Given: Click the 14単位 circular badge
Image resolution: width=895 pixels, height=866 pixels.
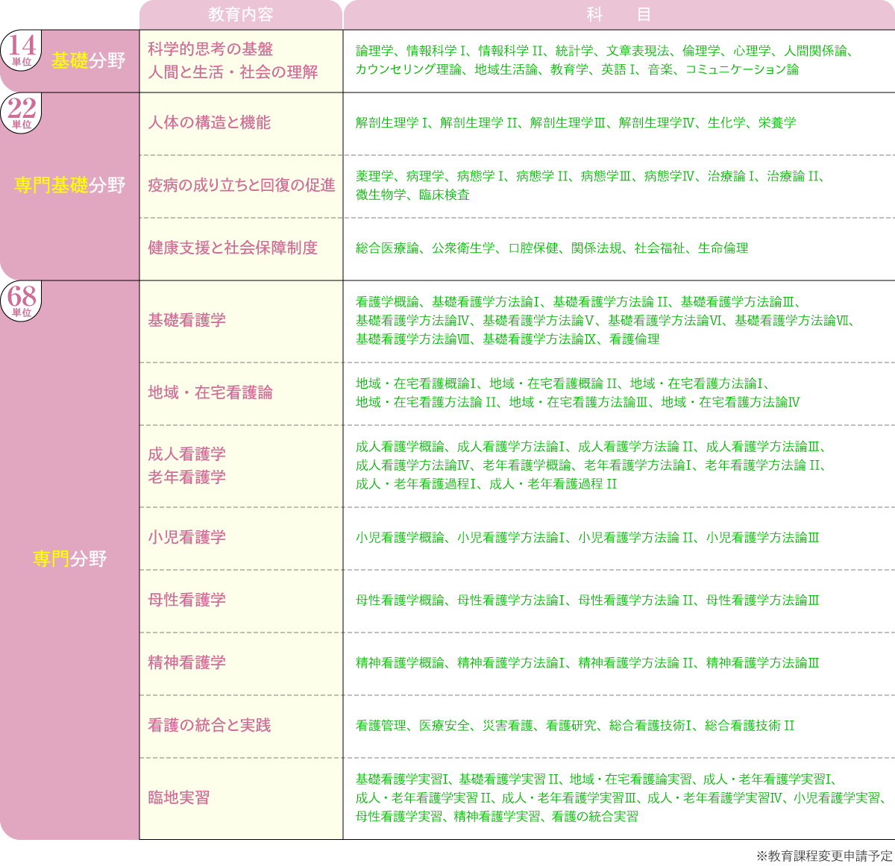Looking at the screenshot, I should [22, 49].
